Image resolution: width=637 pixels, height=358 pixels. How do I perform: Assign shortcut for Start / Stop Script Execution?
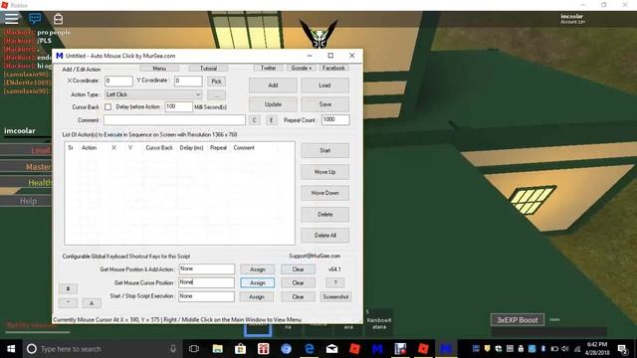click(x=257, y=297)
